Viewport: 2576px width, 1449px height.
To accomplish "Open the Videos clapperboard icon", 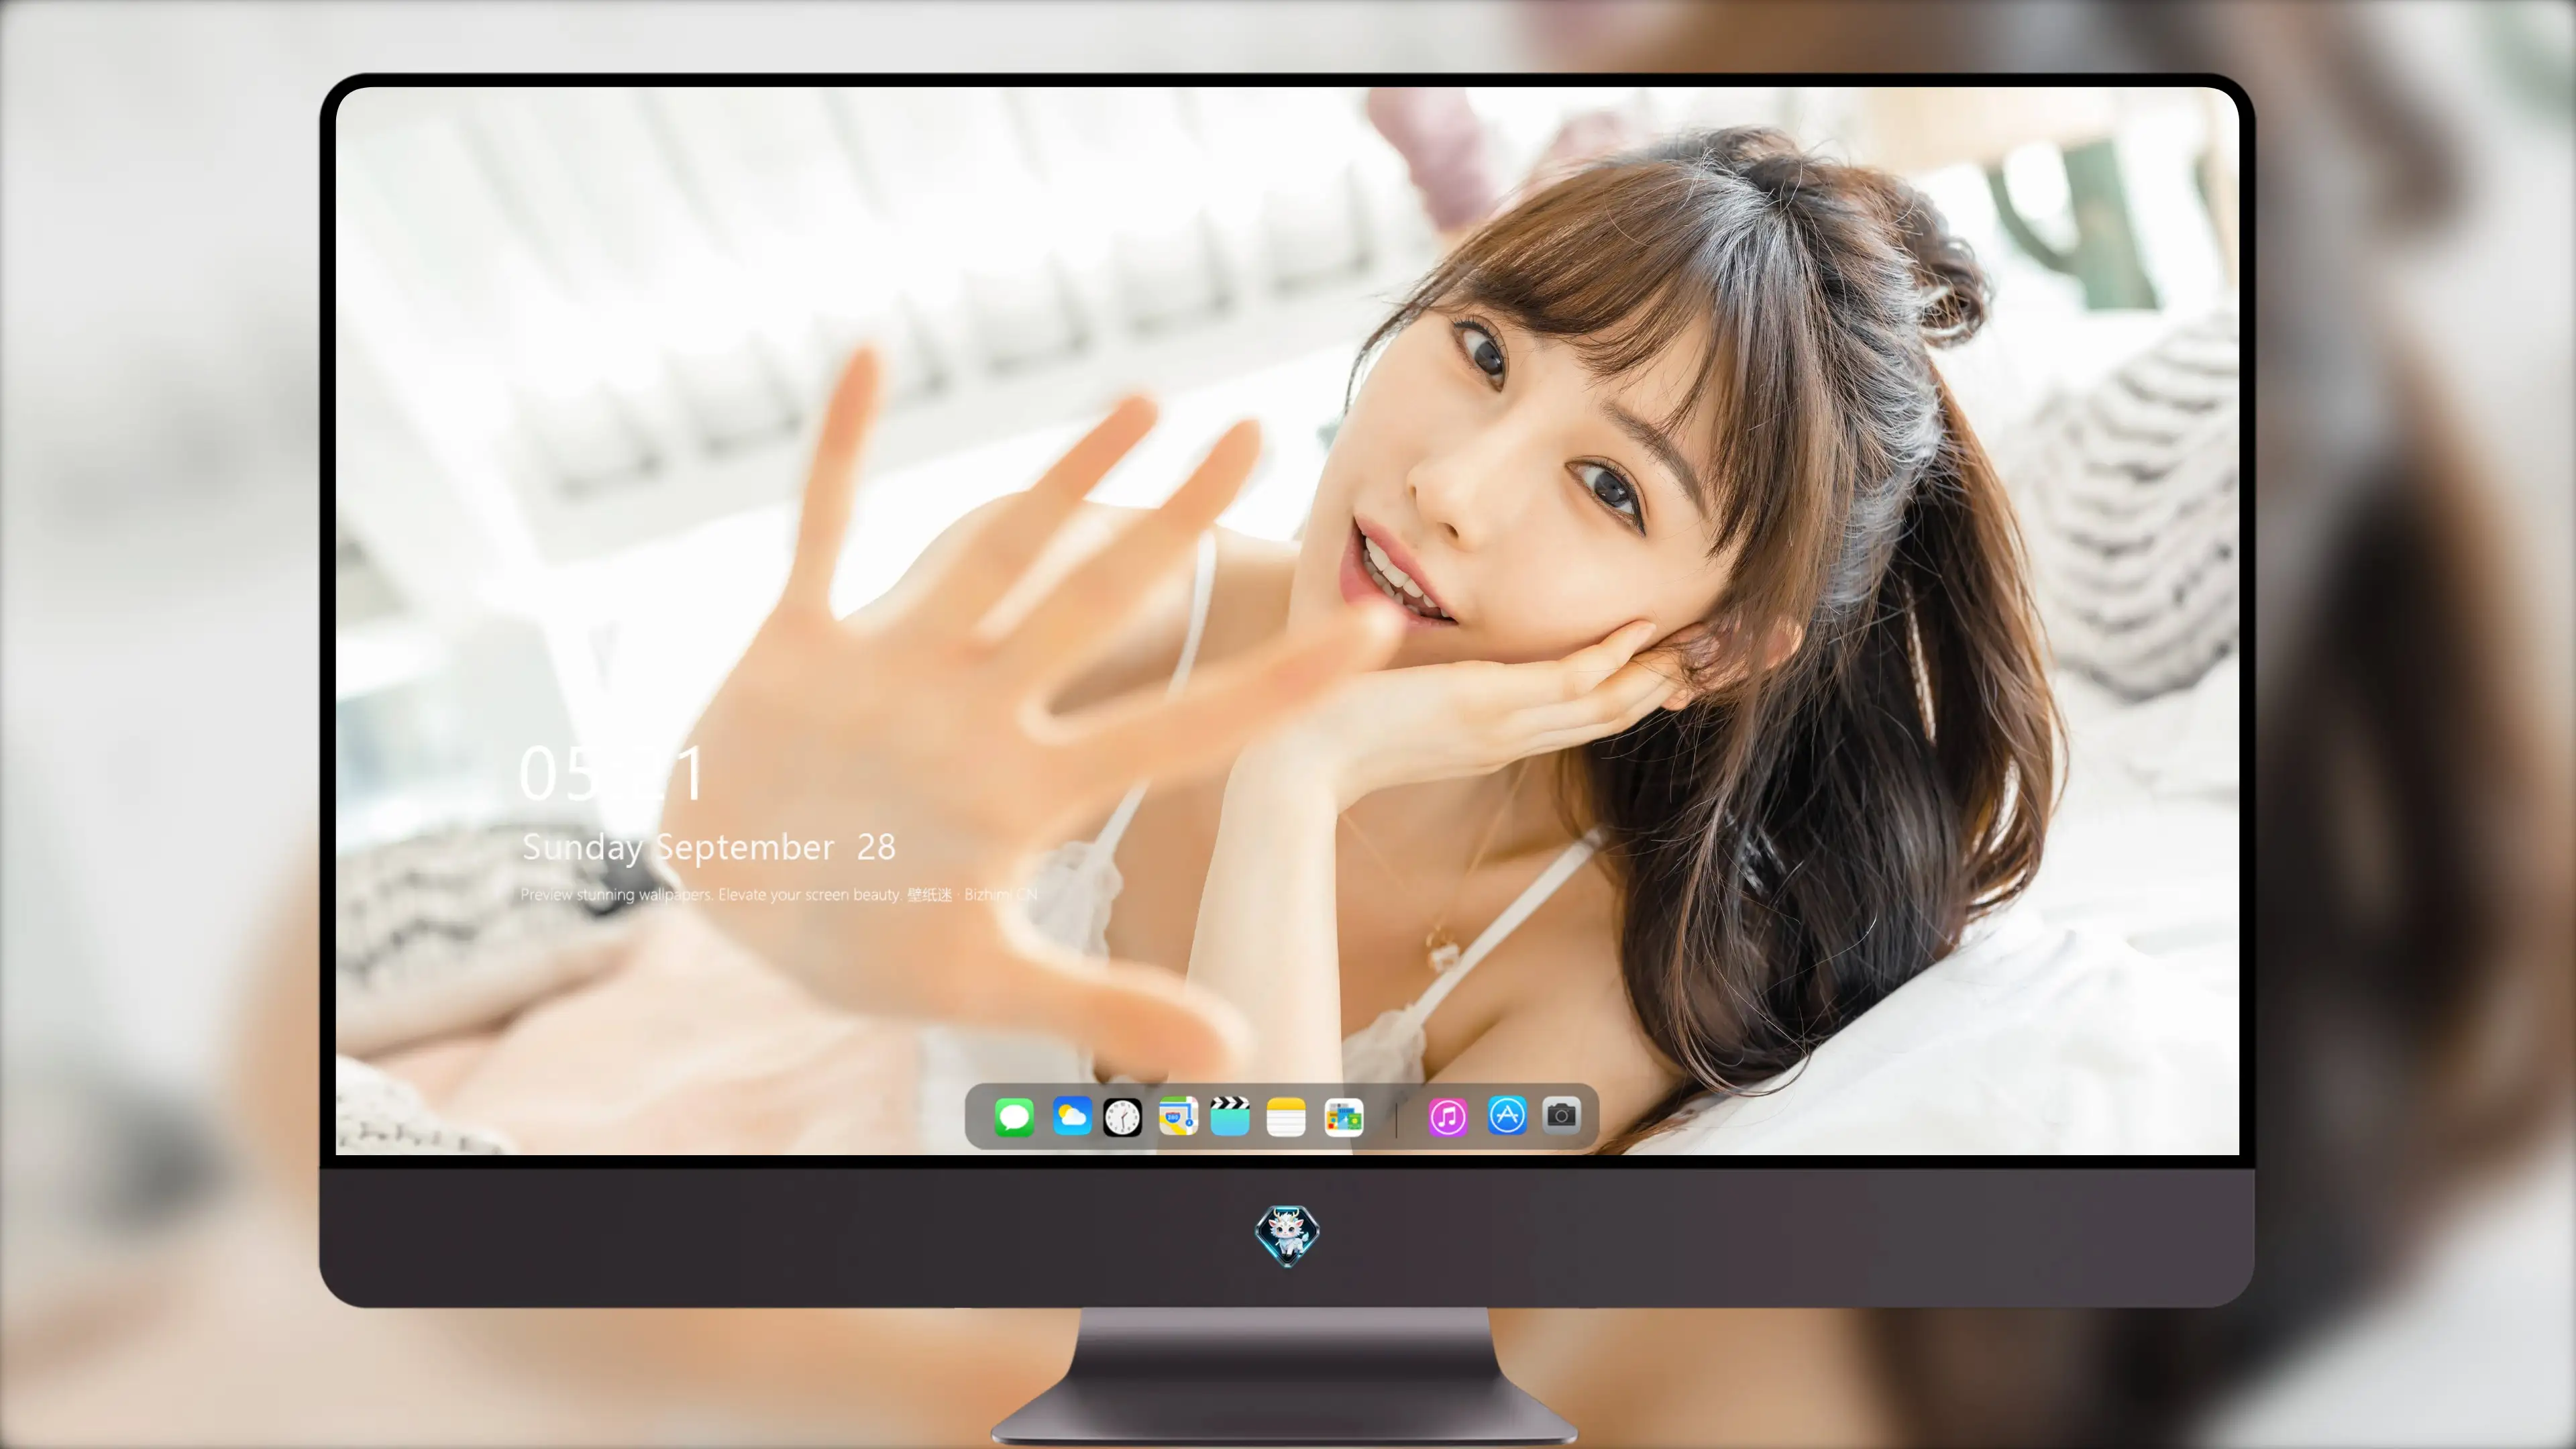I will (x=1230, y=1116).
